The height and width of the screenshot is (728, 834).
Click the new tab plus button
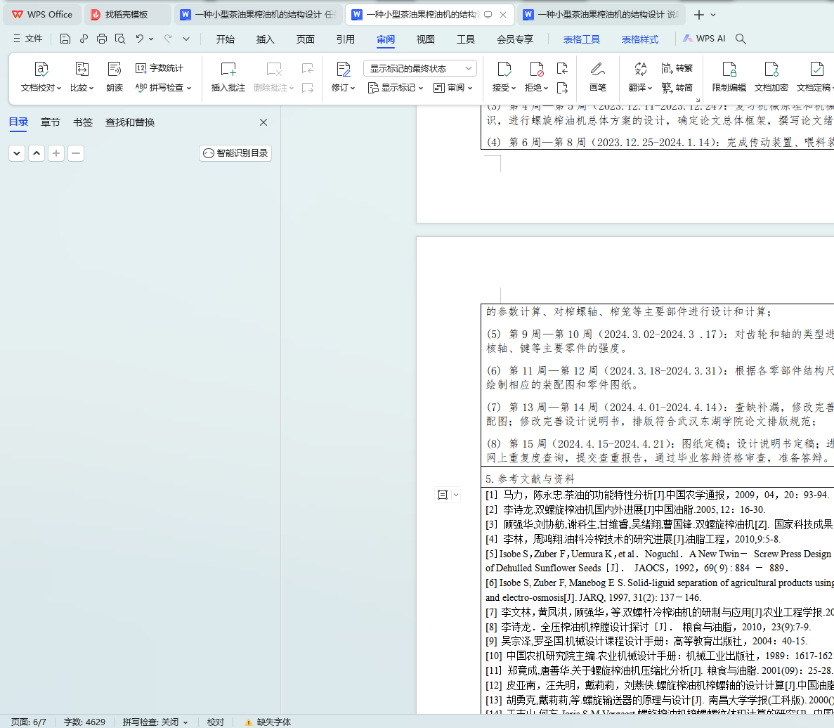pos(699,15)
